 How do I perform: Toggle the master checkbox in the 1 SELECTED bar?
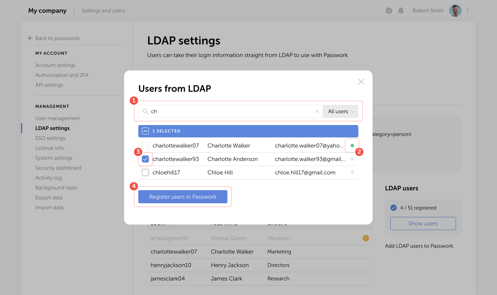pos(145,131)
